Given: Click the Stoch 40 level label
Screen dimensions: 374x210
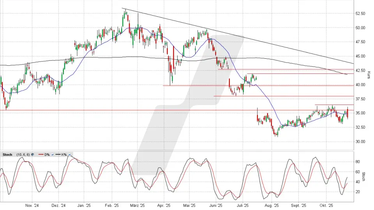Looking at the screenshot, I should coord(357,182).
